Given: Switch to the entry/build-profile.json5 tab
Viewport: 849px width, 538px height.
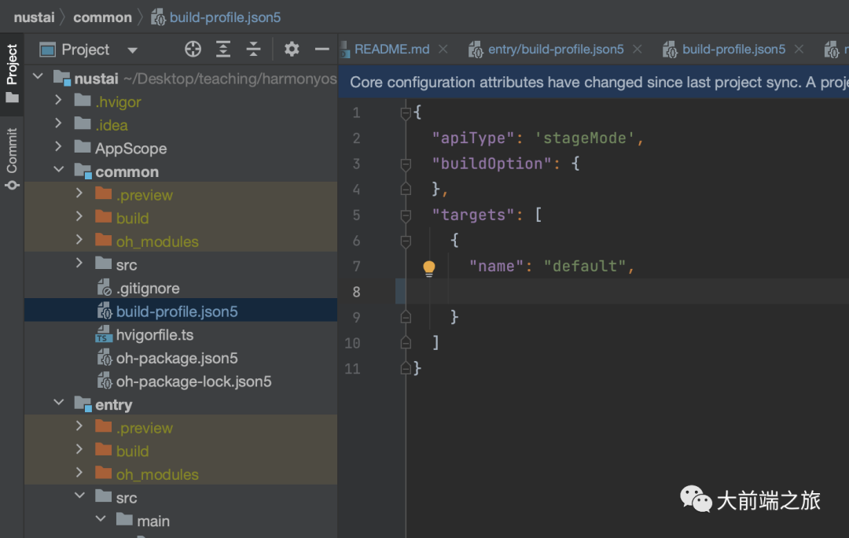Looking at the screenshot, I should tap(555, 49).
